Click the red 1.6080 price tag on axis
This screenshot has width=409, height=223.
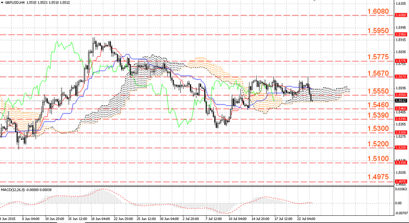[401, 15]
